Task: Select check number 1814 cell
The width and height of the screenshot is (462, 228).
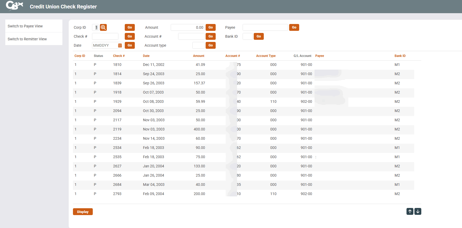Action: tap(117, 74)
